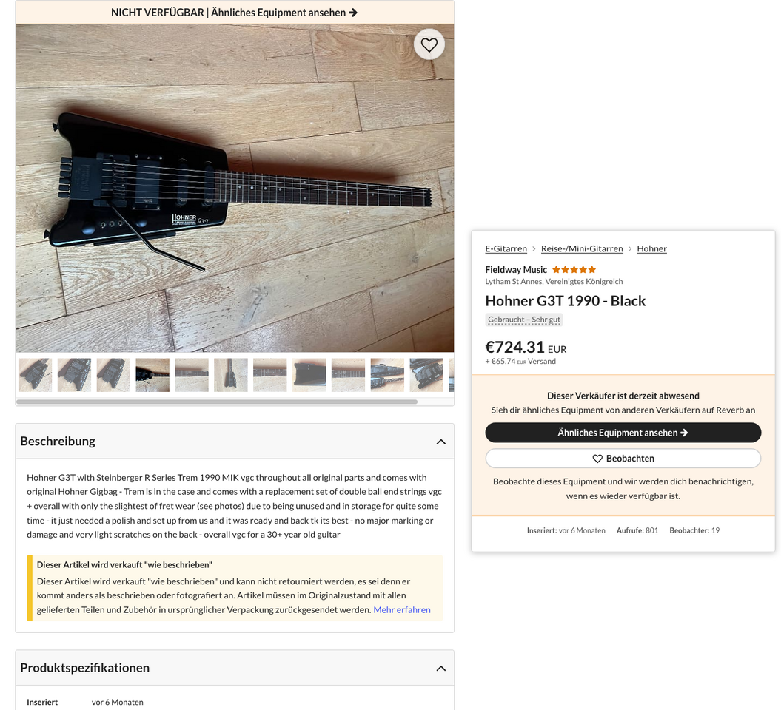Select the eighth thumbnail showing guitar back
The height and width of the screenshot is (710, 781).
(309, 375)
